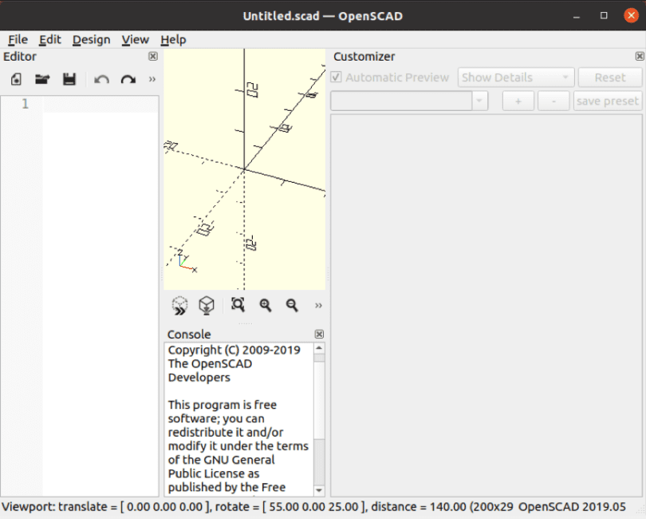Select the Zoom Out icon below the viewport
This screenshot has height=519, width=646.
[x=292, y=305]
